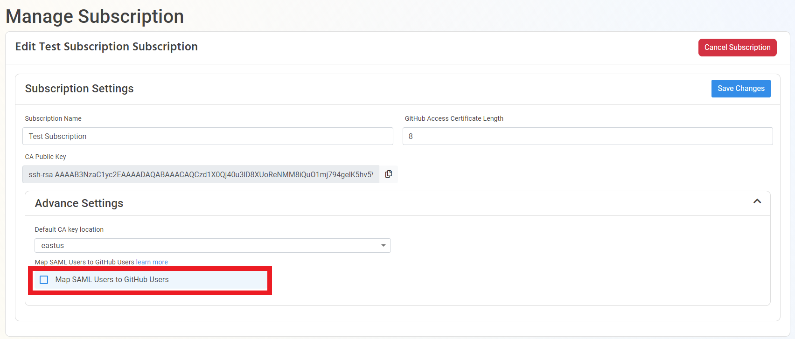
Task: Edit the Subscription Name field
Action: click(208, 136)
